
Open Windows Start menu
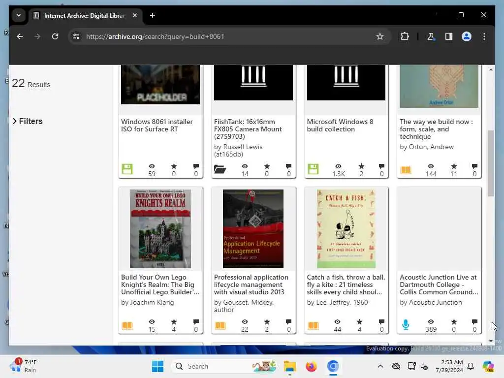(x=157, y=366)
